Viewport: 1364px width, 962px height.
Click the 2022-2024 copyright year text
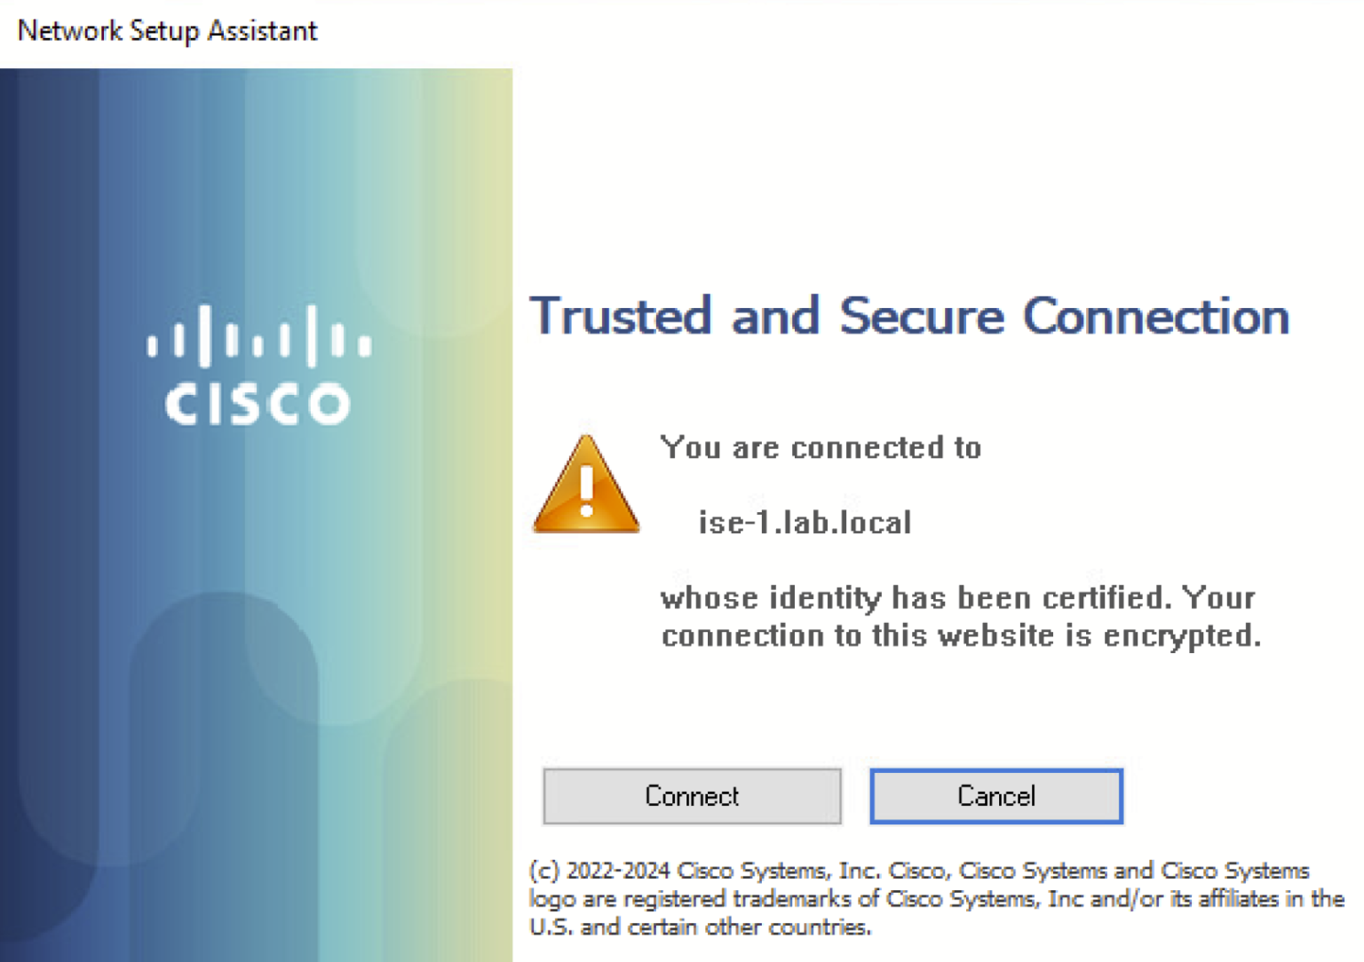coord(618,871)
